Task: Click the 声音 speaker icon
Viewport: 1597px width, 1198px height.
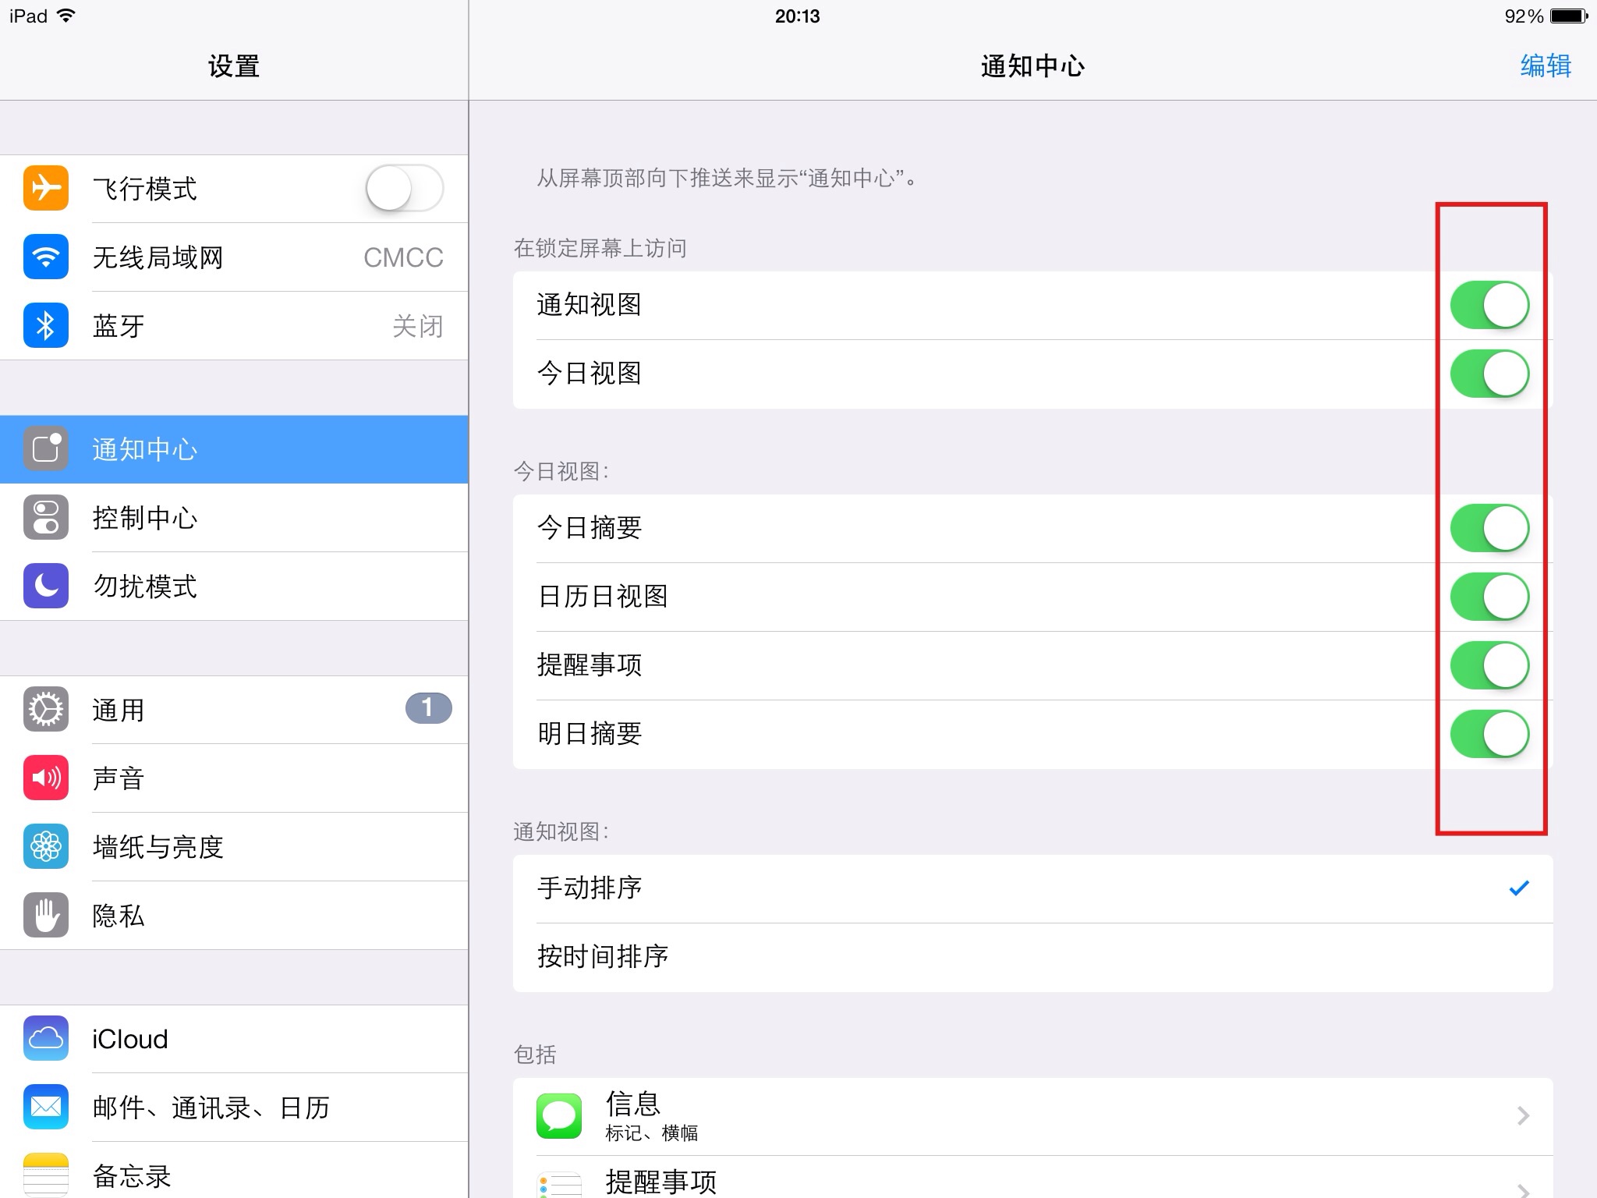Action: tap(45, 778)
